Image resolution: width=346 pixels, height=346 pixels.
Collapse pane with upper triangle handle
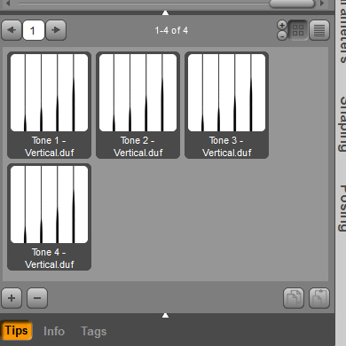coord(165,13)
